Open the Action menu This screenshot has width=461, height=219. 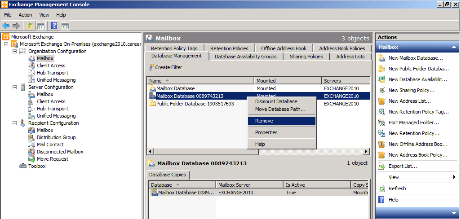coord(26,15)
